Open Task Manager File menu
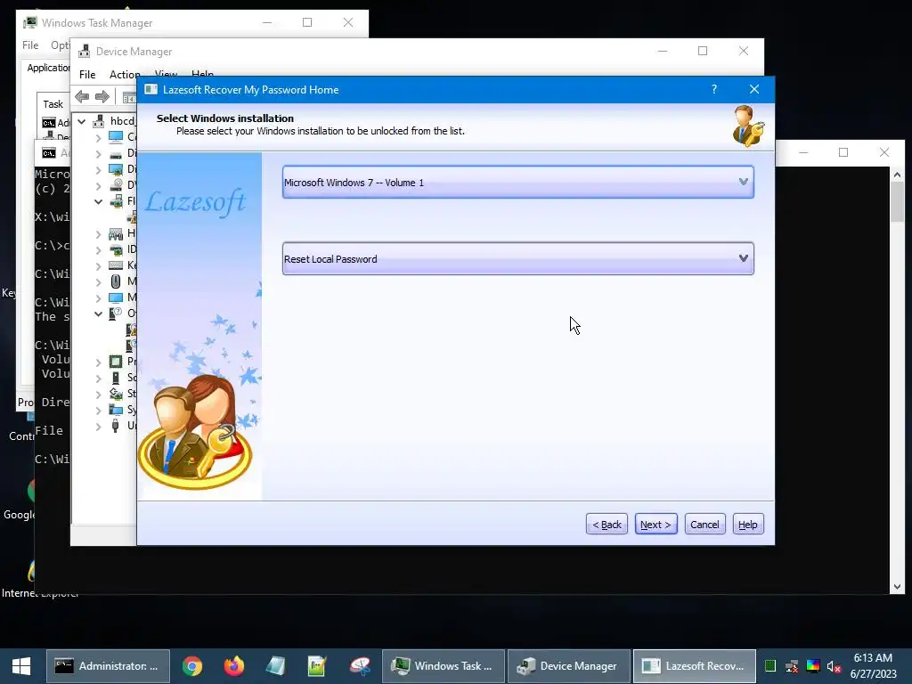Viewport: 912px width, 684px height. tap(30, 45)
